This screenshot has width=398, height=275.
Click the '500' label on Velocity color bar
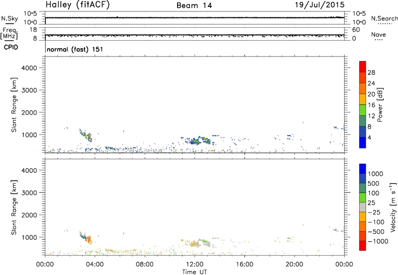coord(374,183)
